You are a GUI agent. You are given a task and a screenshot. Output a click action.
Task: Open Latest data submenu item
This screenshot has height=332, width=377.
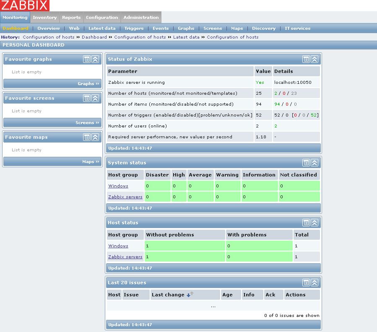[x=102, y=29]
